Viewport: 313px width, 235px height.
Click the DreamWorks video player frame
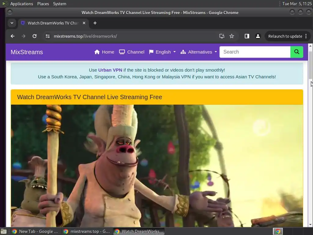point(157,166)
